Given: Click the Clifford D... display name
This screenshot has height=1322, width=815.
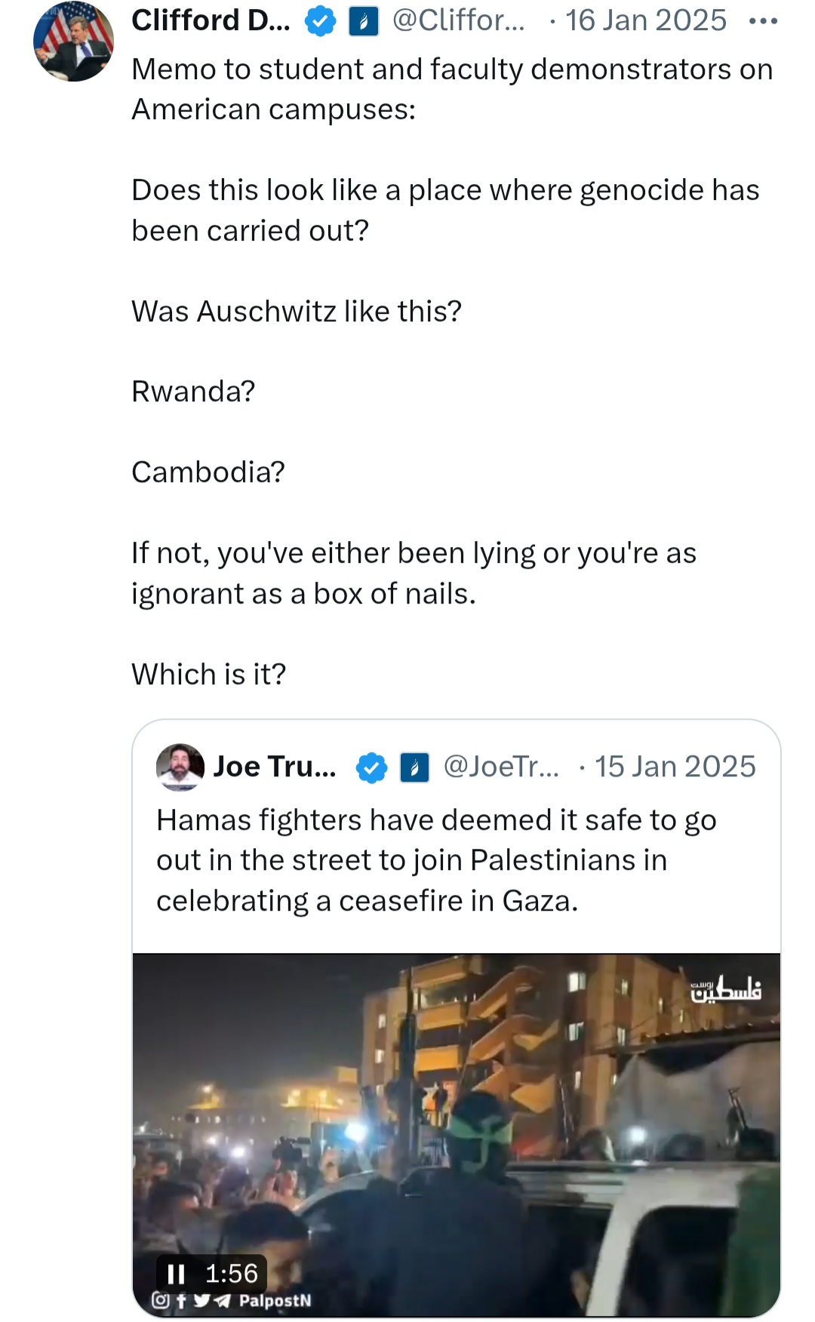Looking at the screenshot, I should pyautogui.click(x=211, y=20).
